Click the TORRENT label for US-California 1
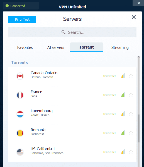This screenshot has height=167, width=144. pyautogui.click(x=109, y=152)
